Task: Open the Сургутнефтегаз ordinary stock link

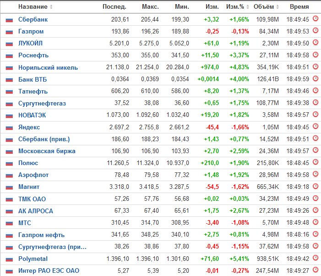Action: point(42,103)
